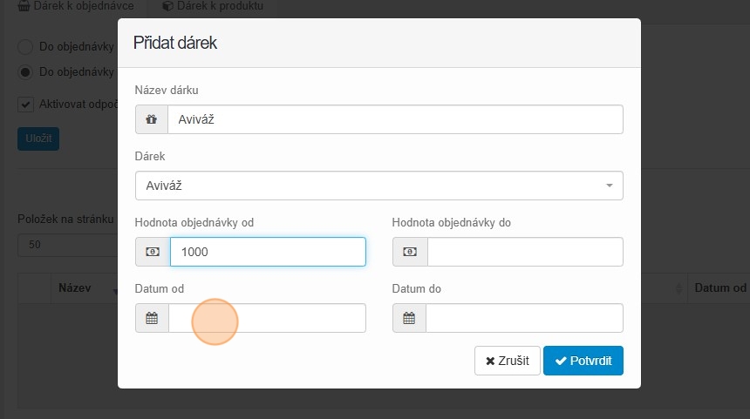Click the money icon for Hodnota objednávky od
The height and width of the screenshot is (419, 750).
click(x=152, y=252)
